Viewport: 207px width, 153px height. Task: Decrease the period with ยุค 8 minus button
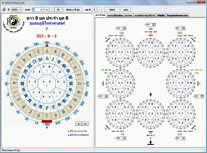pos(99,10)
